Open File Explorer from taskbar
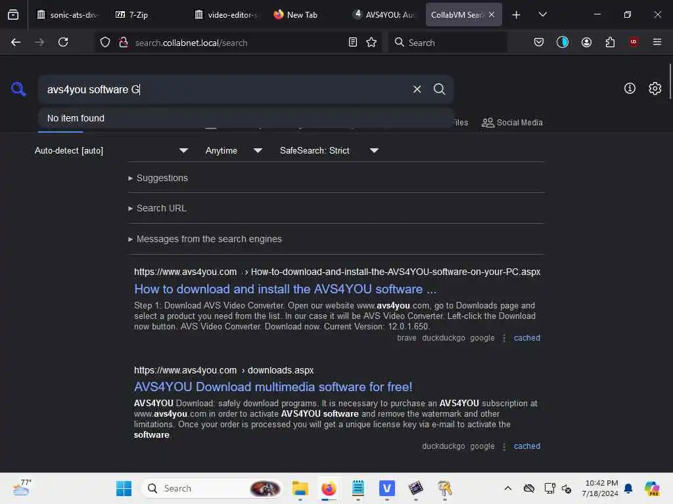 (x=300, y=488)
